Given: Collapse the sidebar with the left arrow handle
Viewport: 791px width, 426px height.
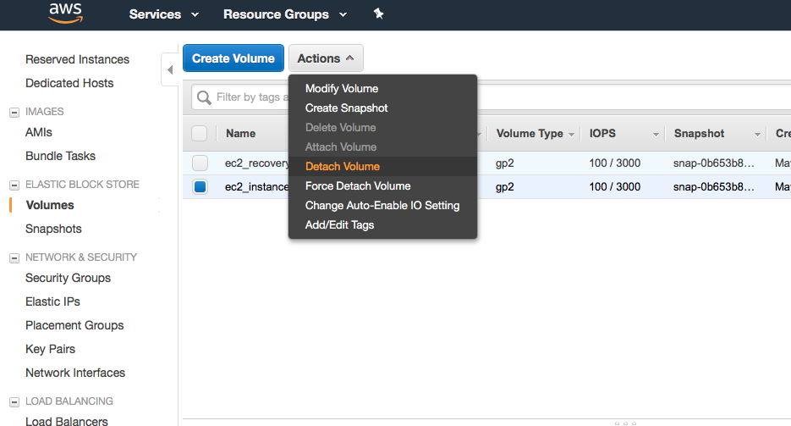Looking at the screenshot, I should pyautogui.click(x=170, y=69).
